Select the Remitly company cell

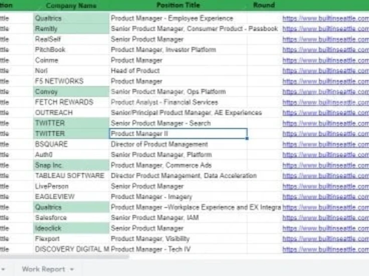(71, 29)
